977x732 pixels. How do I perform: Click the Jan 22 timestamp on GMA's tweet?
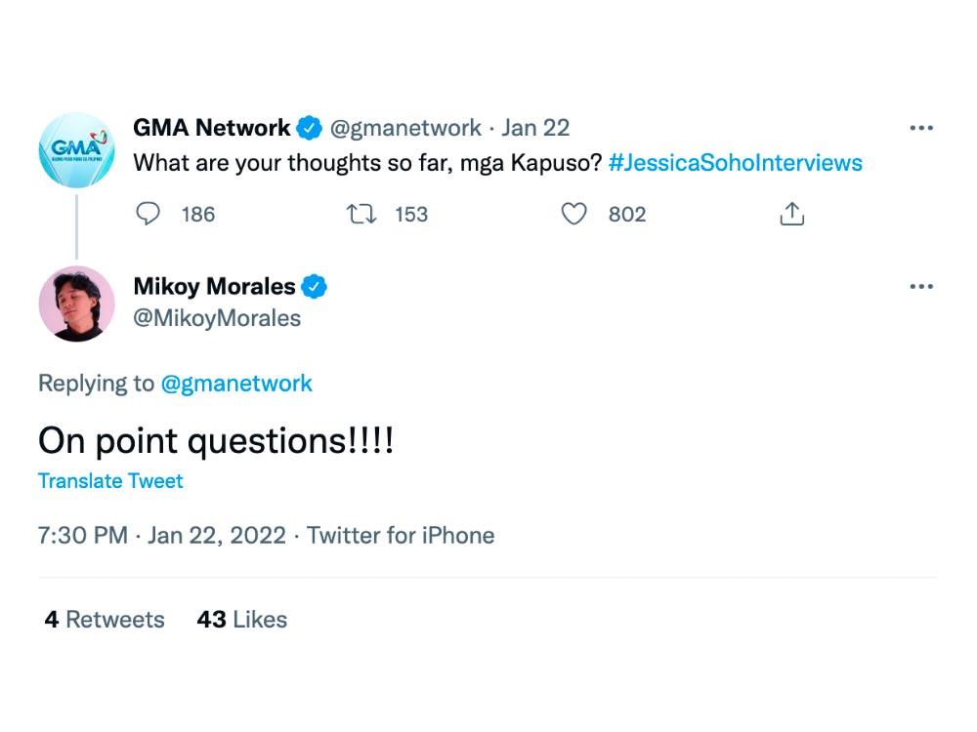(x=535, y=127)
